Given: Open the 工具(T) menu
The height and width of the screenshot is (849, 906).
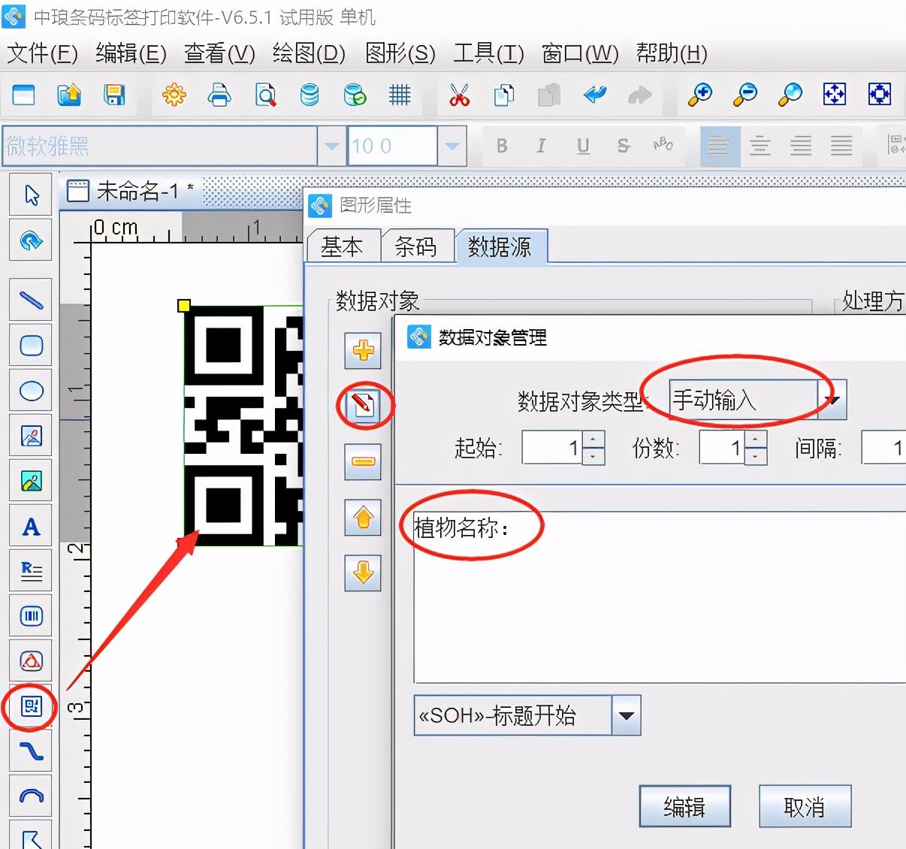Looking at the screenshot, I should point(488,53).
